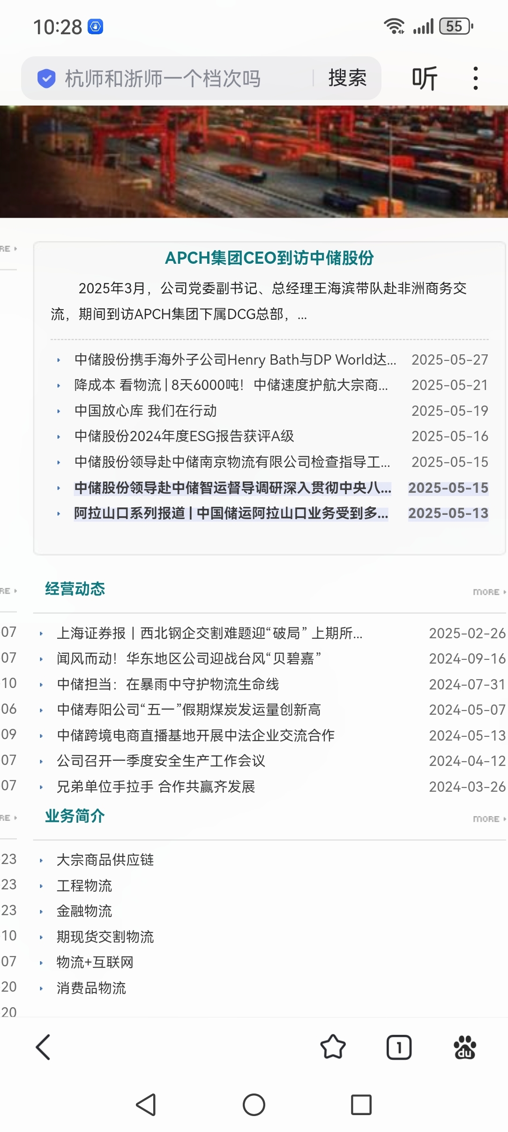508x1132 pixels.
Task: Open article on 中储南京物流有限公司 inspection
Action: tap(232, 462)
